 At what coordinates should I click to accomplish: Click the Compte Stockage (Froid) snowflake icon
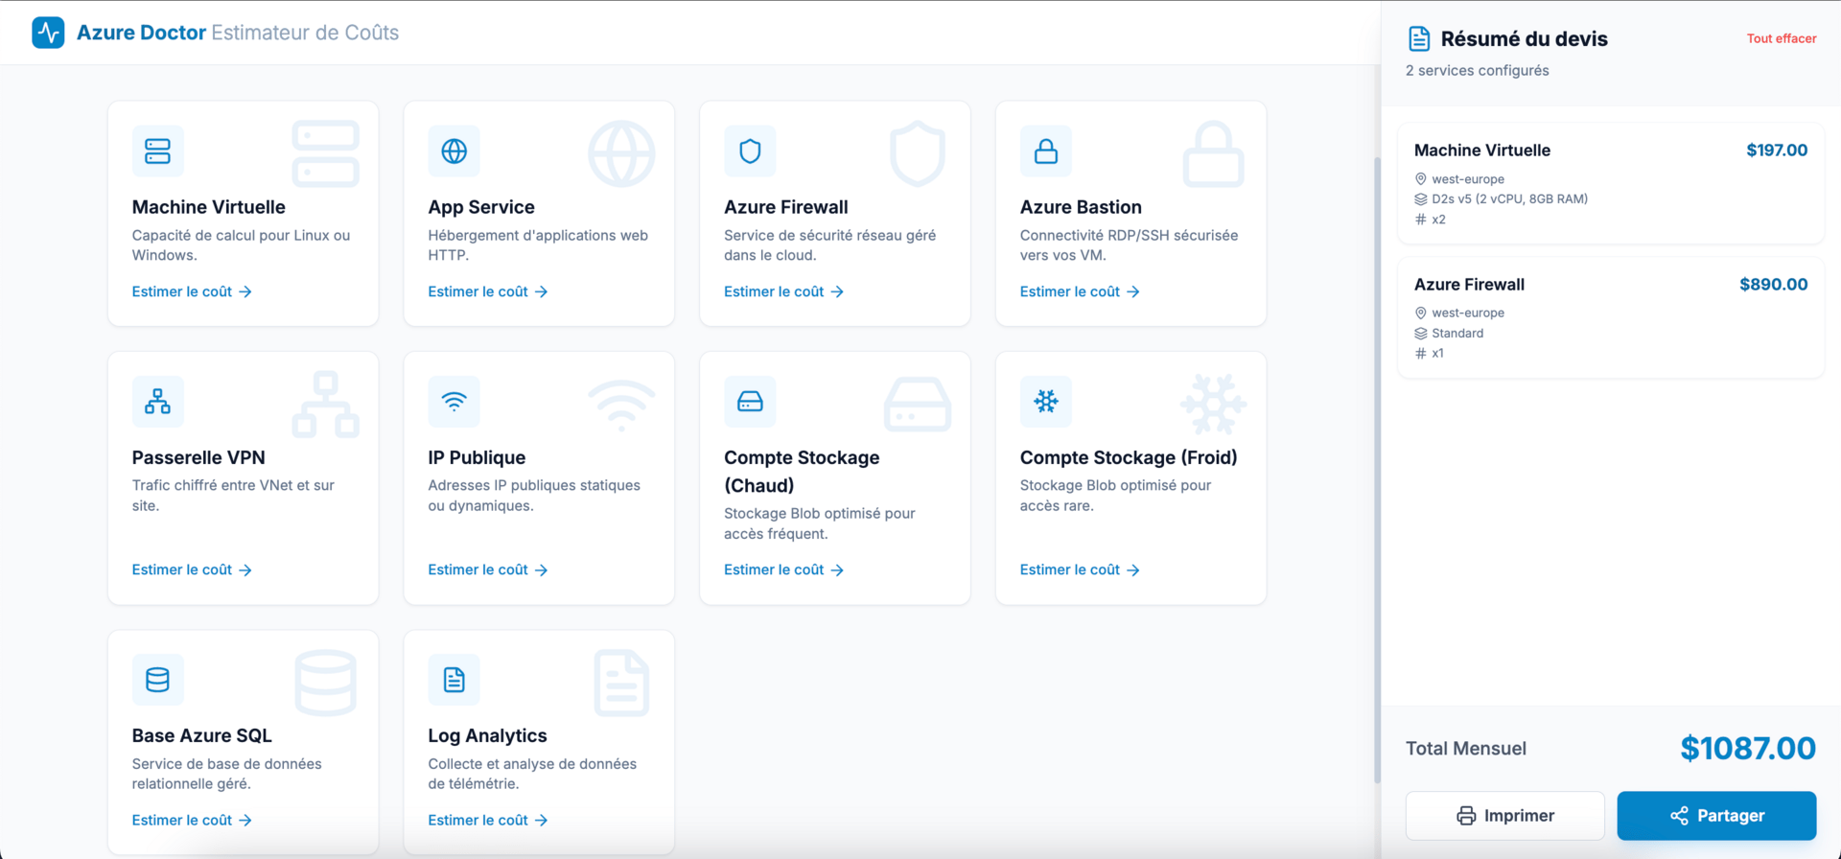click(x=1046, y=402)
